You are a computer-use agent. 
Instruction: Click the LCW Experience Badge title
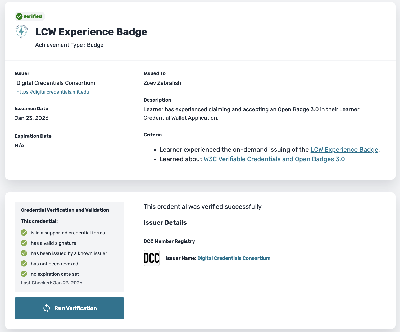click(x=91, y=32)
